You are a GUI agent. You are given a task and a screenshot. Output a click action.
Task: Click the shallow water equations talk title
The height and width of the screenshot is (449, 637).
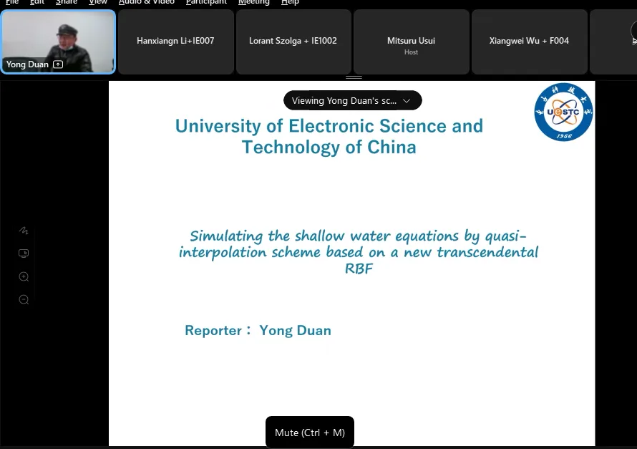pyautogui.click(x=359, y=252)
